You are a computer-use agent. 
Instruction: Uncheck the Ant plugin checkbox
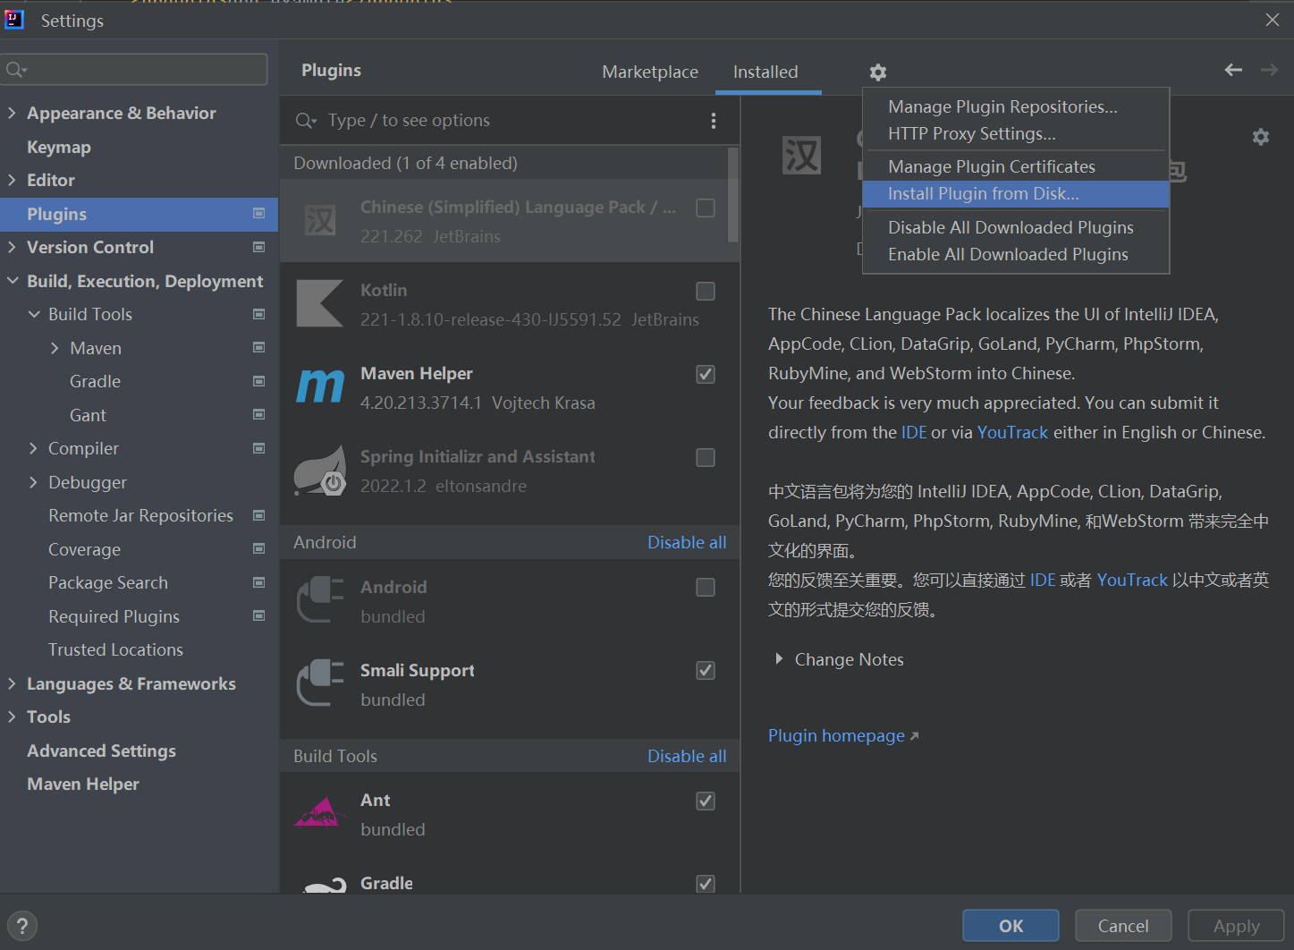click(706, 801)
